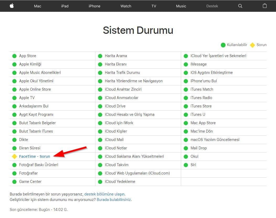Click green dot next to iMessage
The width and height of the screenshot is (276, 218).
tap(186, 64)
